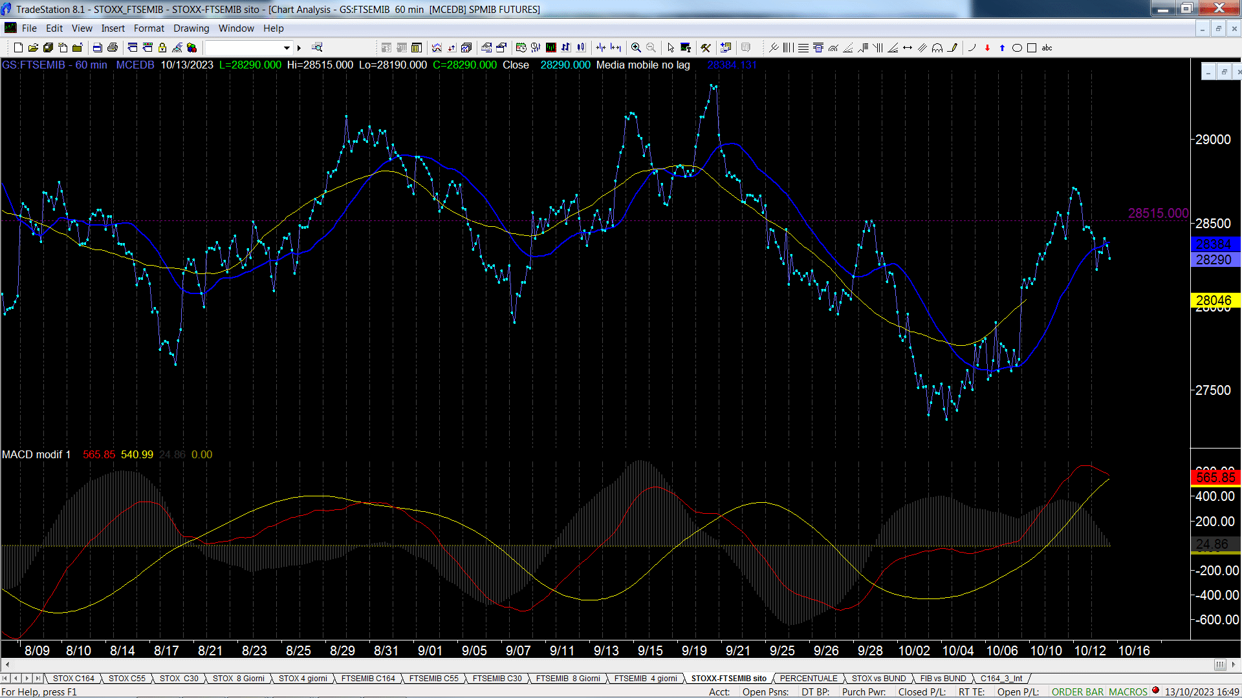Click the single arc drawing tool
Image resolution: width=1242 pixels, height=698 pixels.
(972, 48)
